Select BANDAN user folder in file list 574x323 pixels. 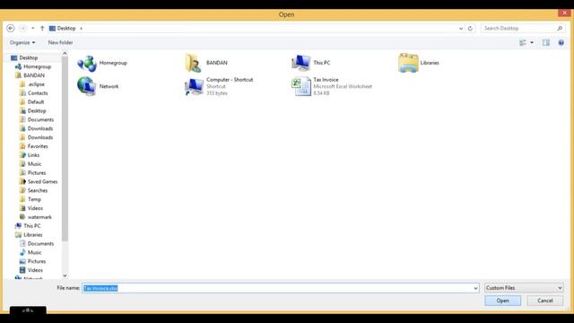pyautogui.click(x=206, y=63)
